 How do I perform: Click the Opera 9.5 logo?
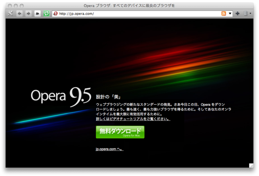61,97
